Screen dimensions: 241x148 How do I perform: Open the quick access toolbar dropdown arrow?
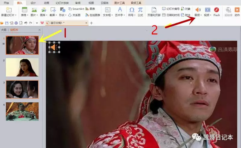[37, 23]
